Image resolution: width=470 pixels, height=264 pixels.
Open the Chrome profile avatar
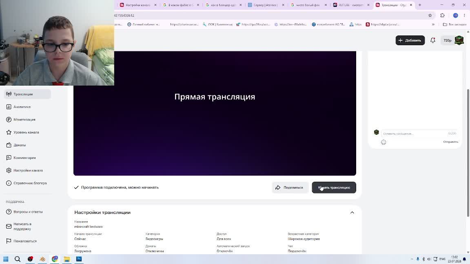coord(455,15)
